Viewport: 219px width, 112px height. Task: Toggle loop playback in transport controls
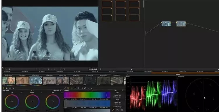pos(65,69)
